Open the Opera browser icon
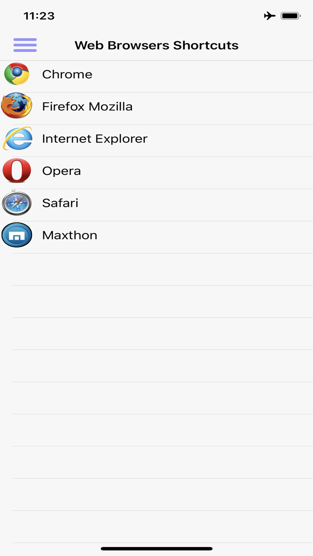This screenshot has height=556, width=313. pos(17,171)
